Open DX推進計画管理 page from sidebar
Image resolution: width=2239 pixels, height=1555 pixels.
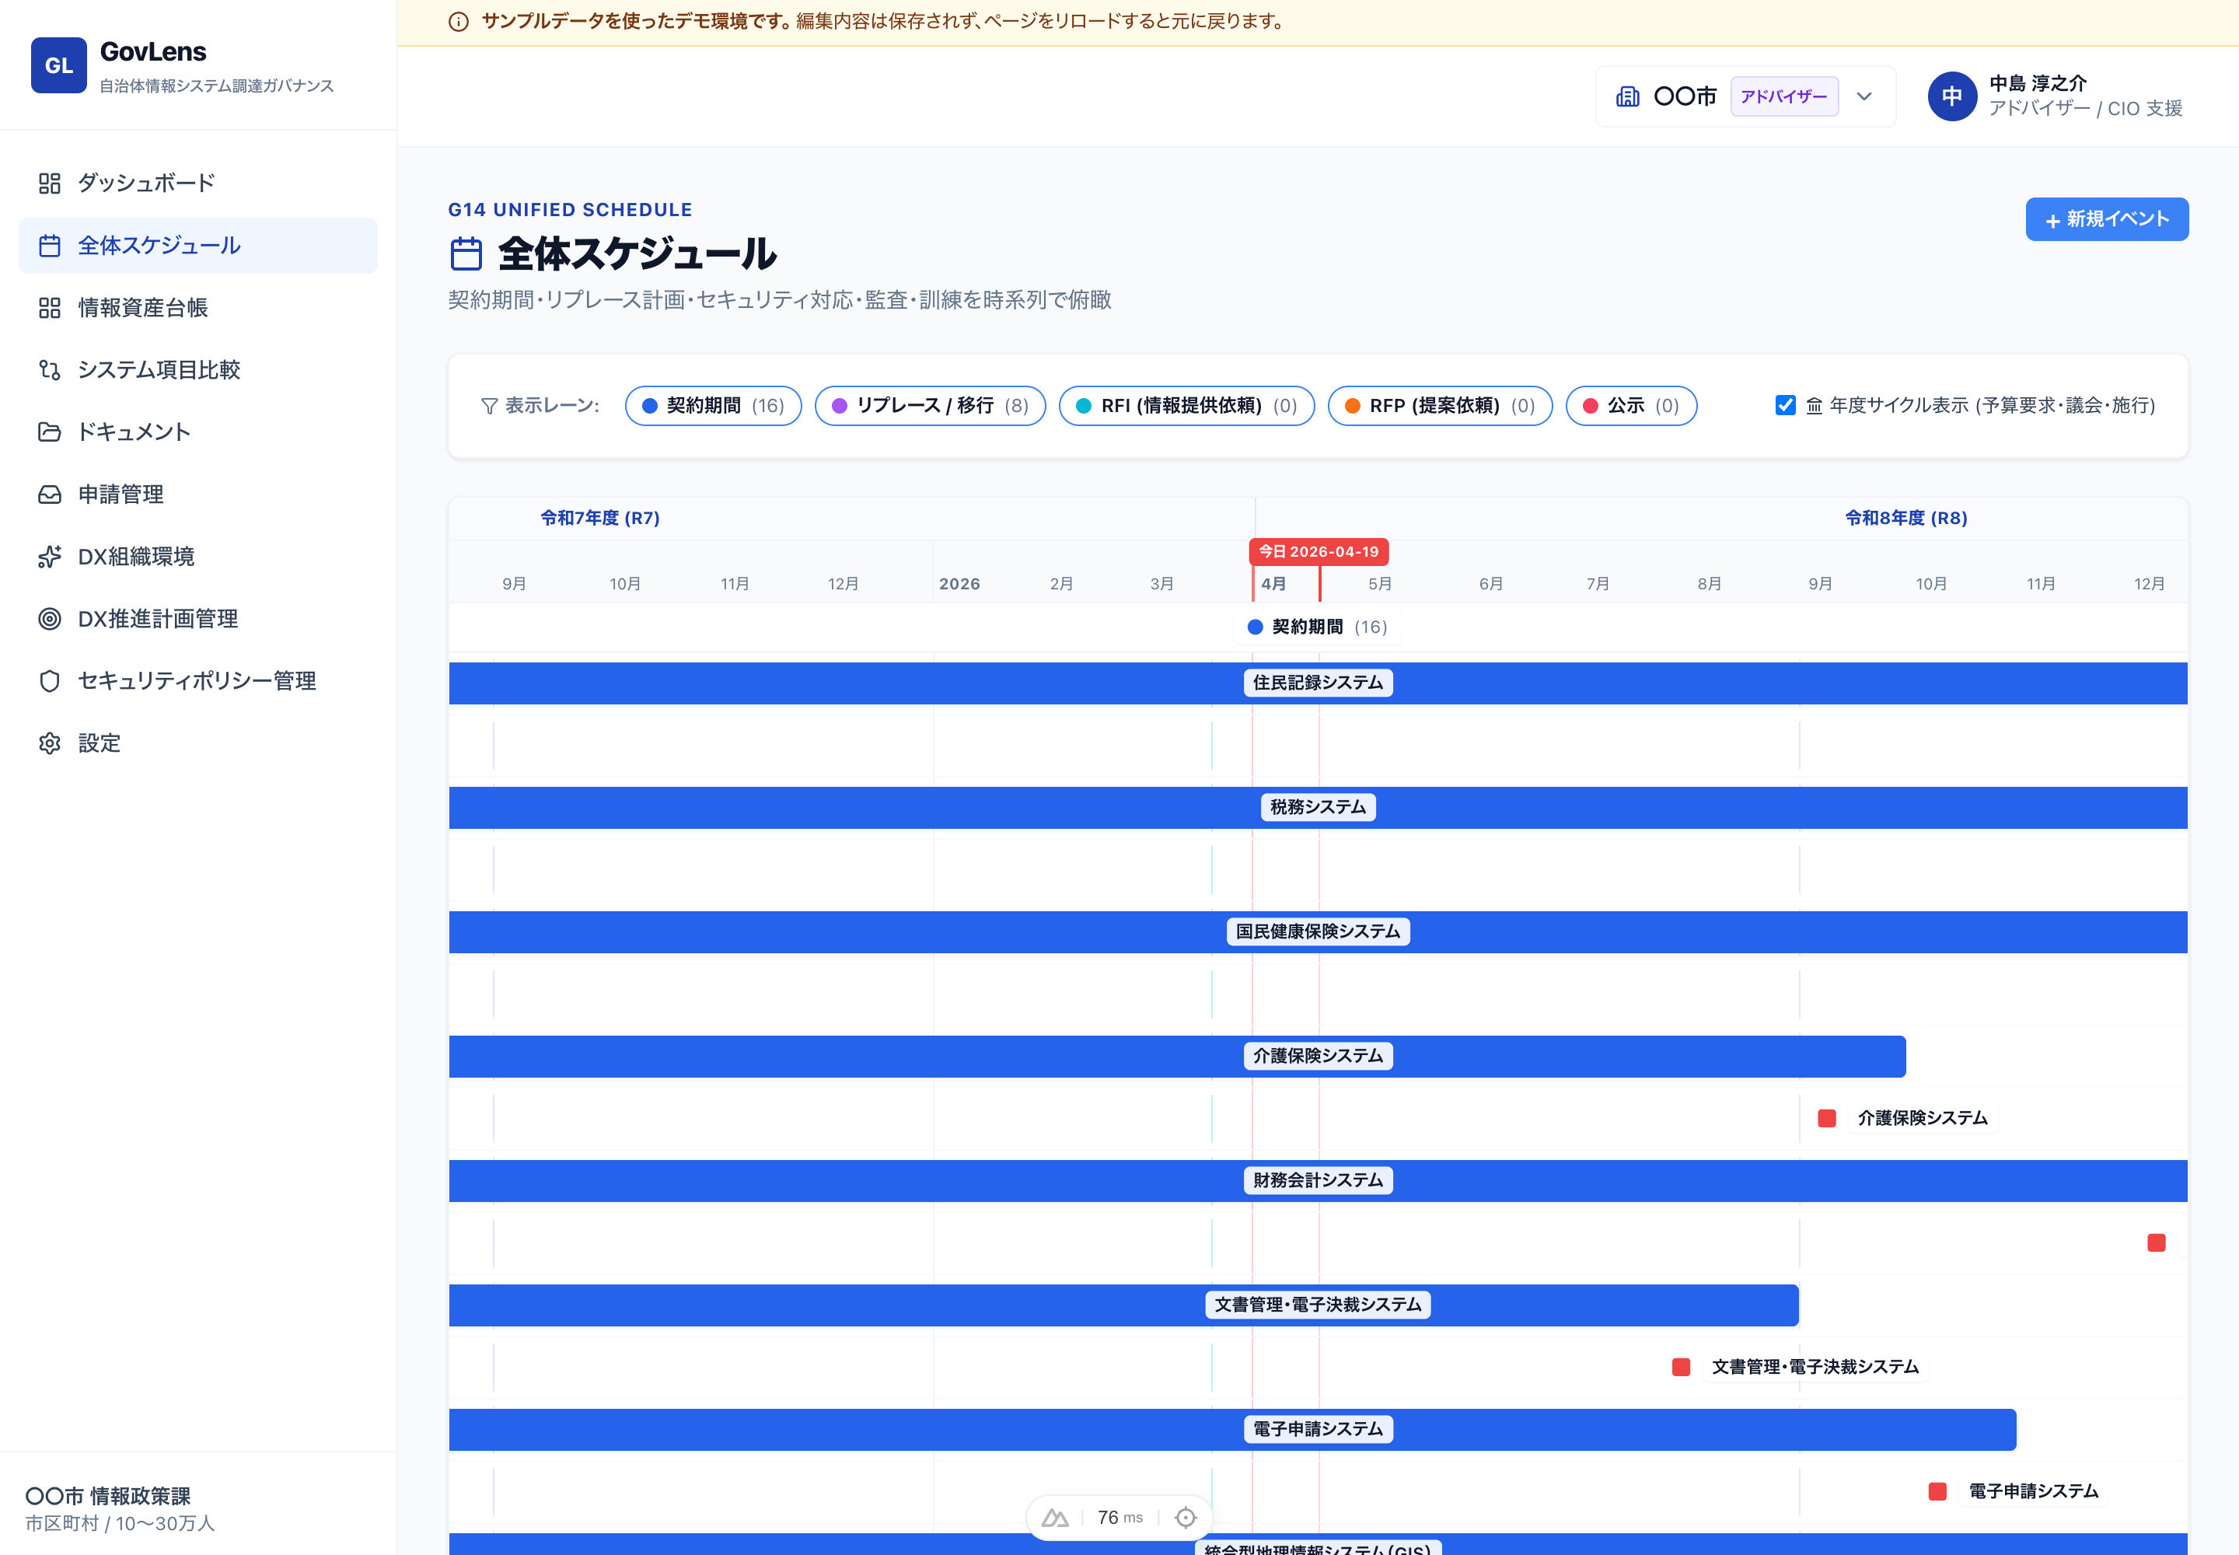click(x=197, y=619)
